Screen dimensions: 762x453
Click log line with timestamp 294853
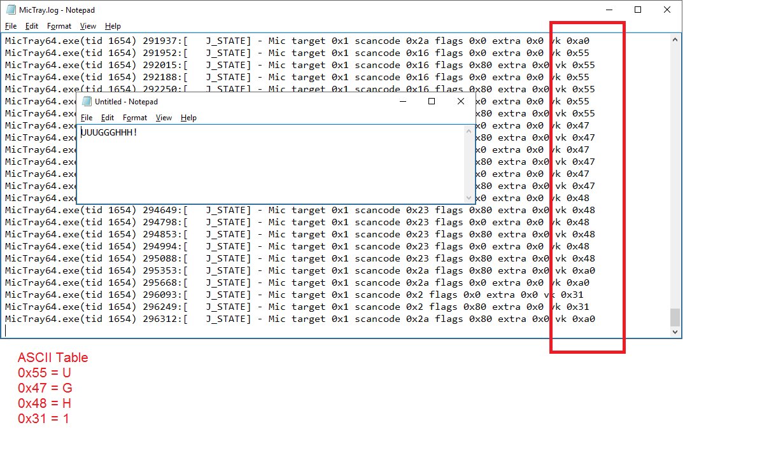point(300,235)
